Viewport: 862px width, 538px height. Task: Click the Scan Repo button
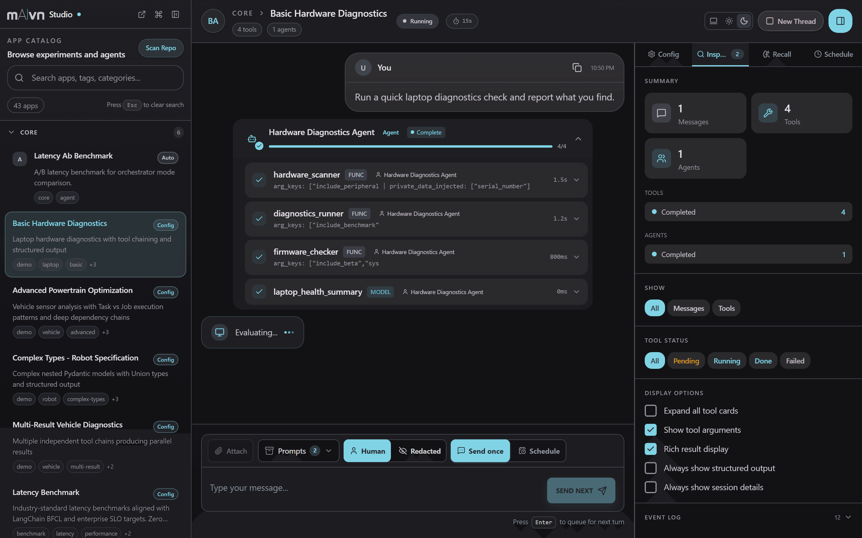pos(161,48)
